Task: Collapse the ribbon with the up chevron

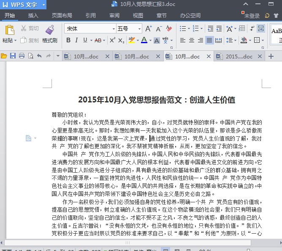Action: point(246,4)
